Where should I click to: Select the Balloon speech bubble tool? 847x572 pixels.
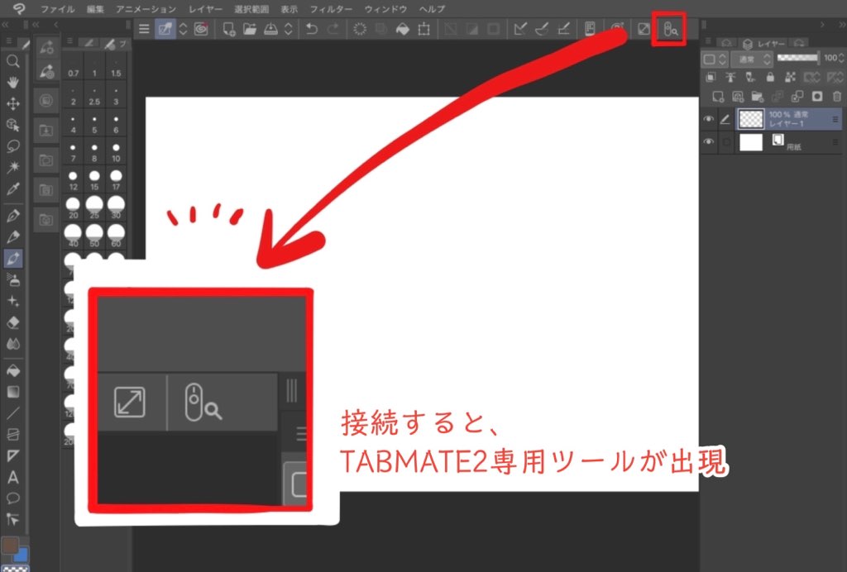coord(13,498)
